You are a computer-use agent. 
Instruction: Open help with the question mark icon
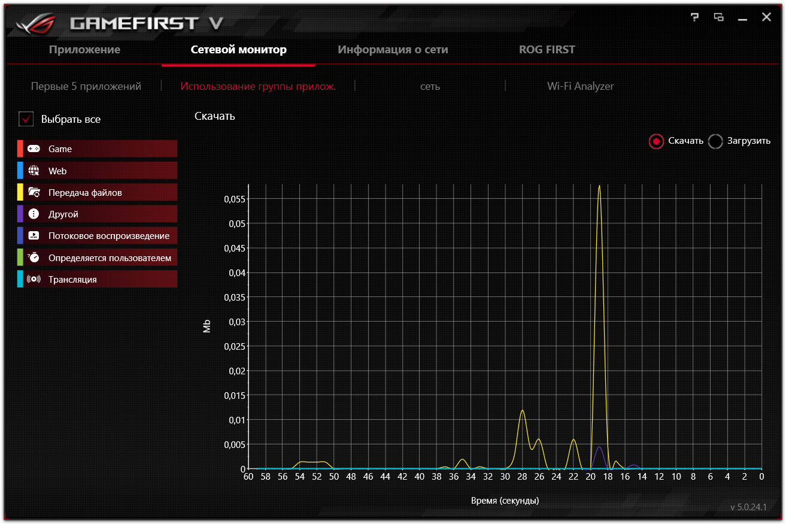[x=694, y=17]
